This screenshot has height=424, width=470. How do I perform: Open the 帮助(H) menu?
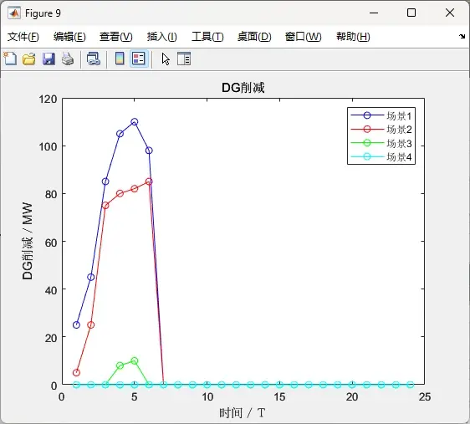353,37
